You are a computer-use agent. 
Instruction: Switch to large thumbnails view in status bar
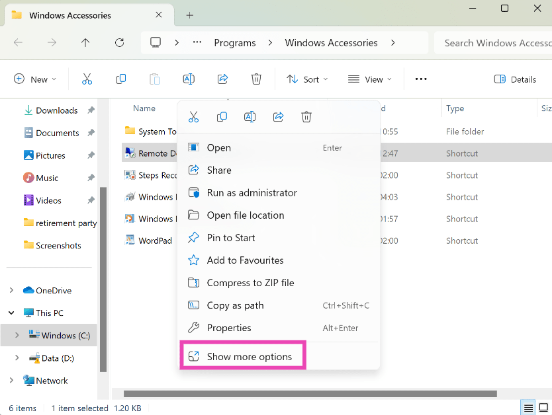(x=544, y=408)
